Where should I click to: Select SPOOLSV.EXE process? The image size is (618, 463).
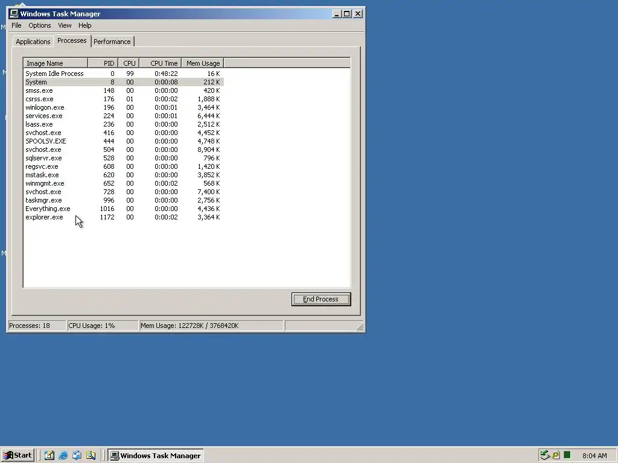coord(124,141)
